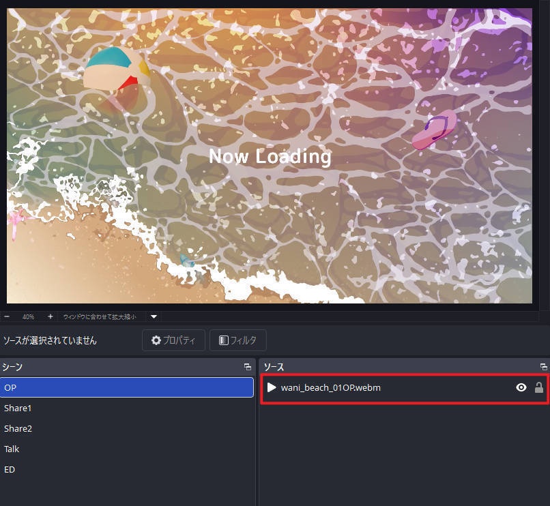Toggle visibility of wani_beach_01OP.webm source

coord(521,387)
